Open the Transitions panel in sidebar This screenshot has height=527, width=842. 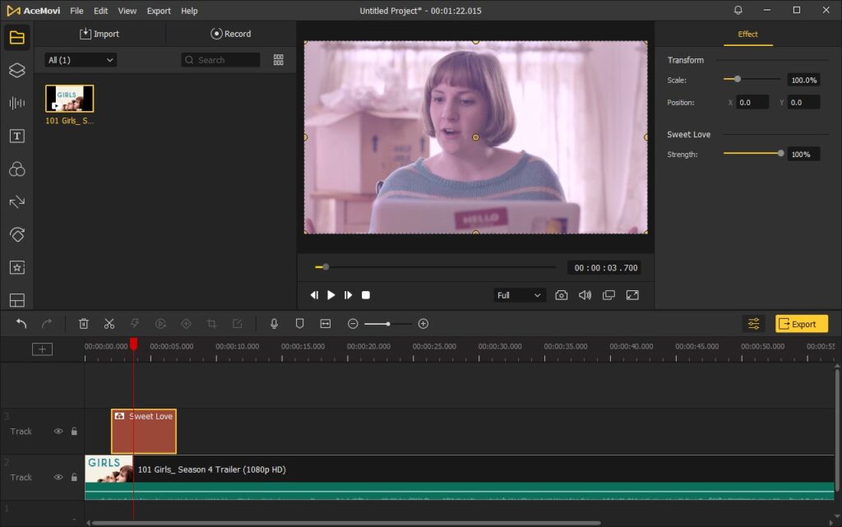(16, 201)
